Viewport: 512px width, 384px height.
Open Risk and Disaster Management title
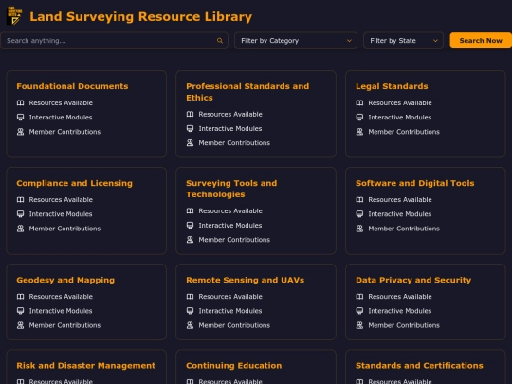[86, 366]
